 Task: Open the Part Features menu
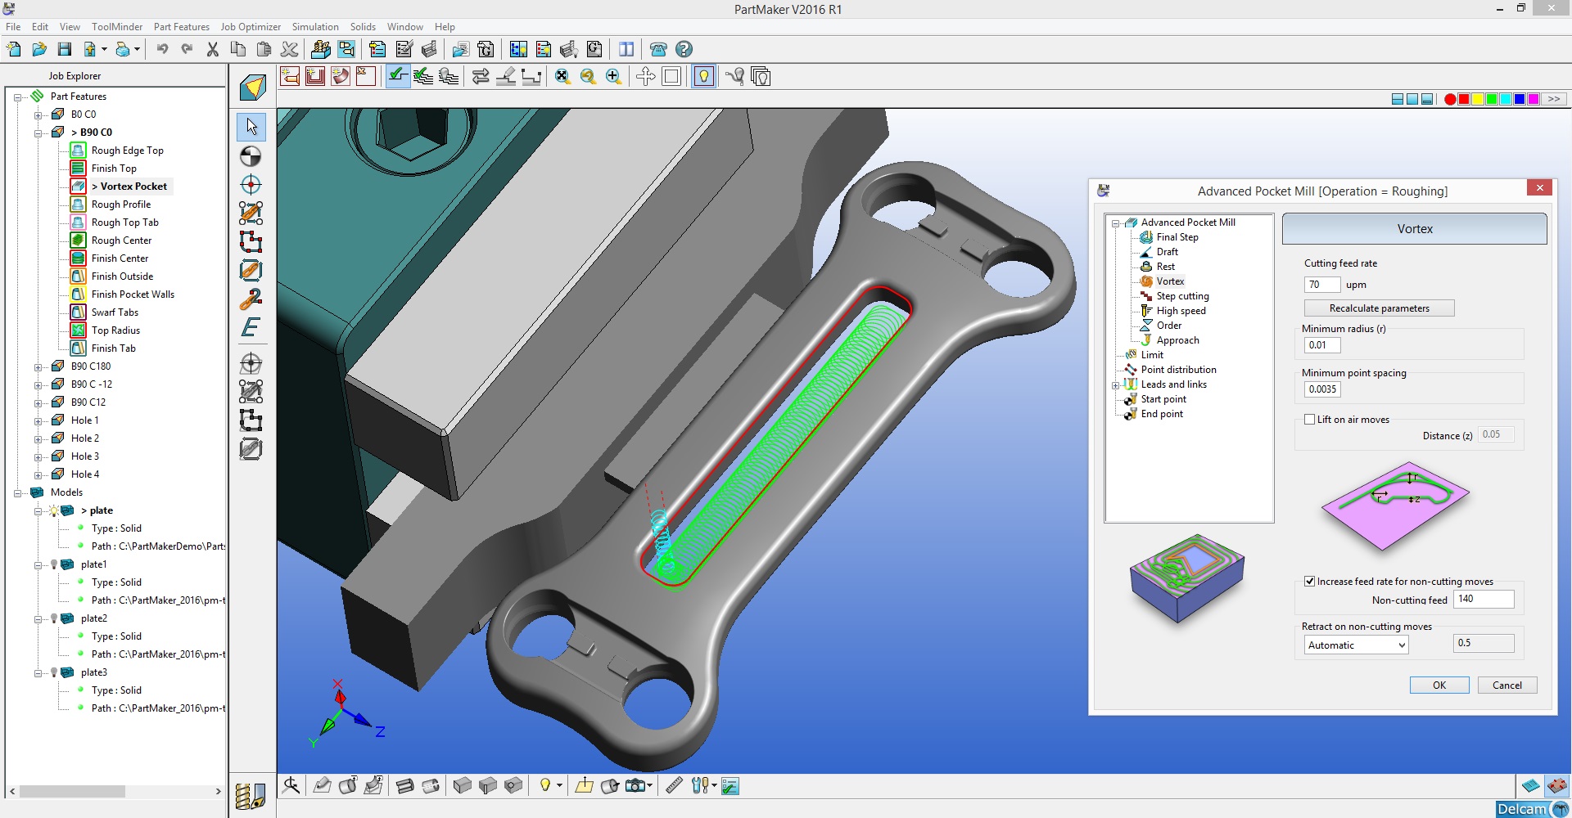[x=182, y=27]
